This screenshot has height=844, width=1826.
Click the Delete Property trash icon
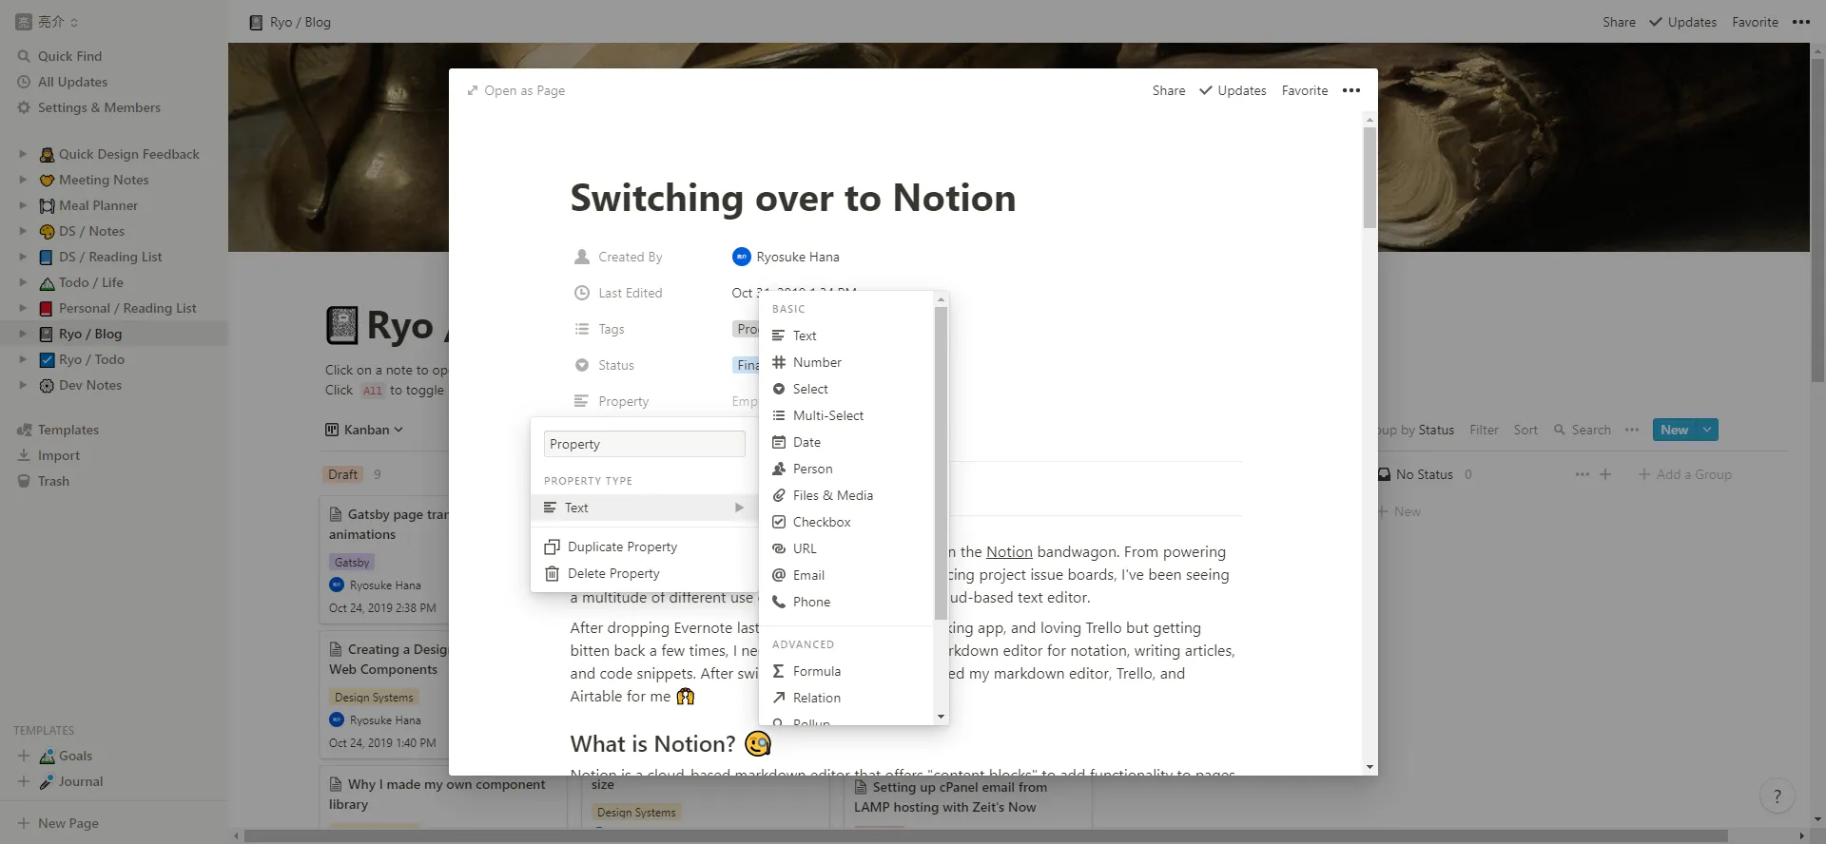pos(552,573)
